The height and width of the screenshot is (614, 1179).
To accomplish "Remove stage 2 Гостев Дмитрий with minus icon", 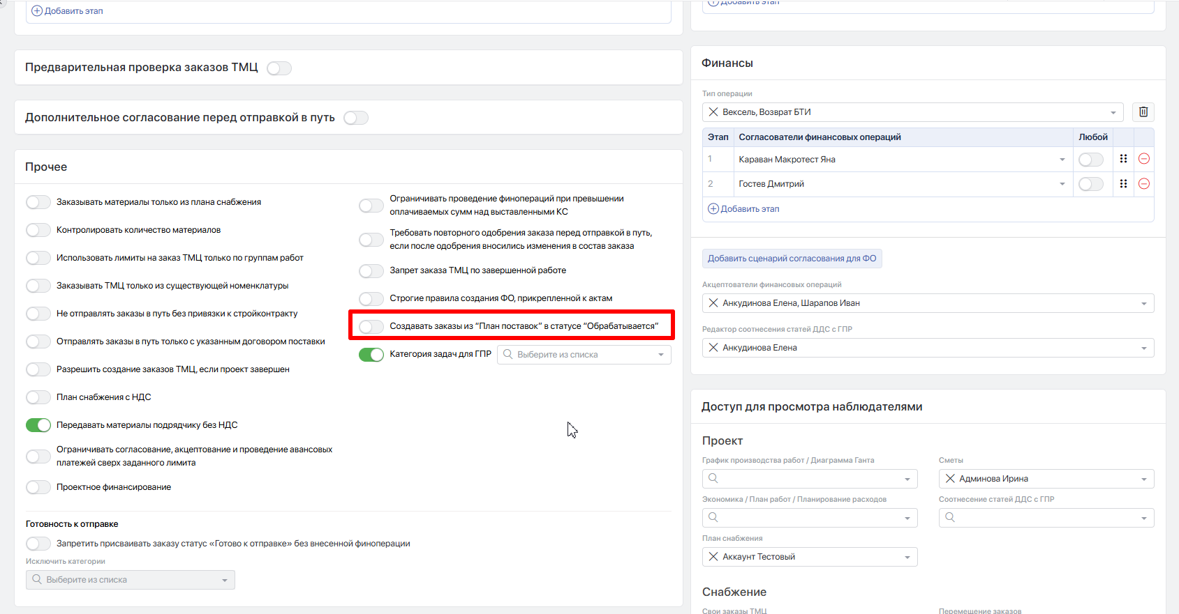I will pos(1144,184).
